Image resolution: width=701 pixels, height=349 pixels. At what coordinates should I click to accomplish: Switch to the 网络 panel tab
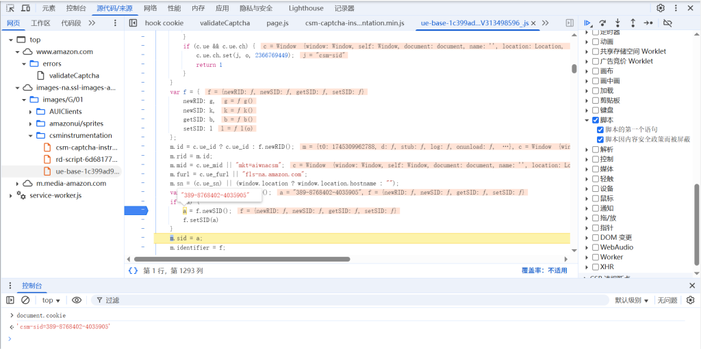click(x=150, y=8)
